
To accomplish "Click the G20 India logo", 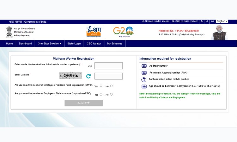I will (x=124, y=32).
